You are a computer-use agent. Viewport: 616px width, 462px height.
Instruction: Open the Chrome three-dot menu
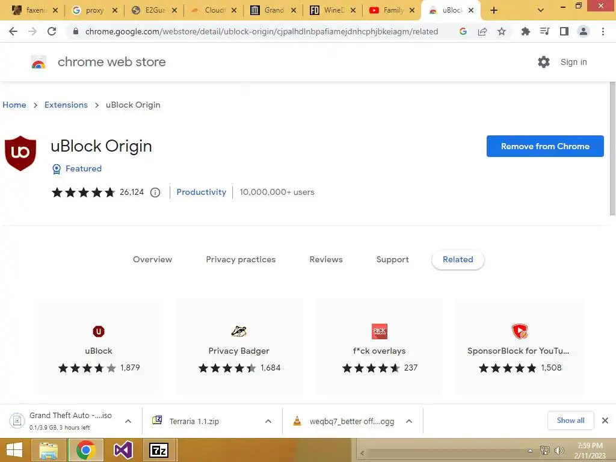[x=603, y=31]
